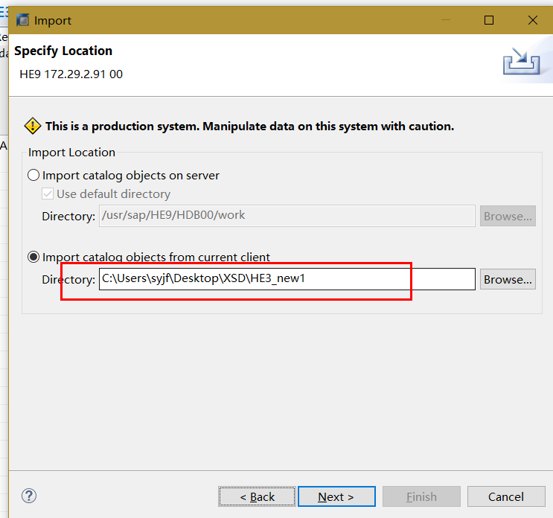Click the Import dialog title bar icon
This screenshot has width=553, height=518.
23,20
